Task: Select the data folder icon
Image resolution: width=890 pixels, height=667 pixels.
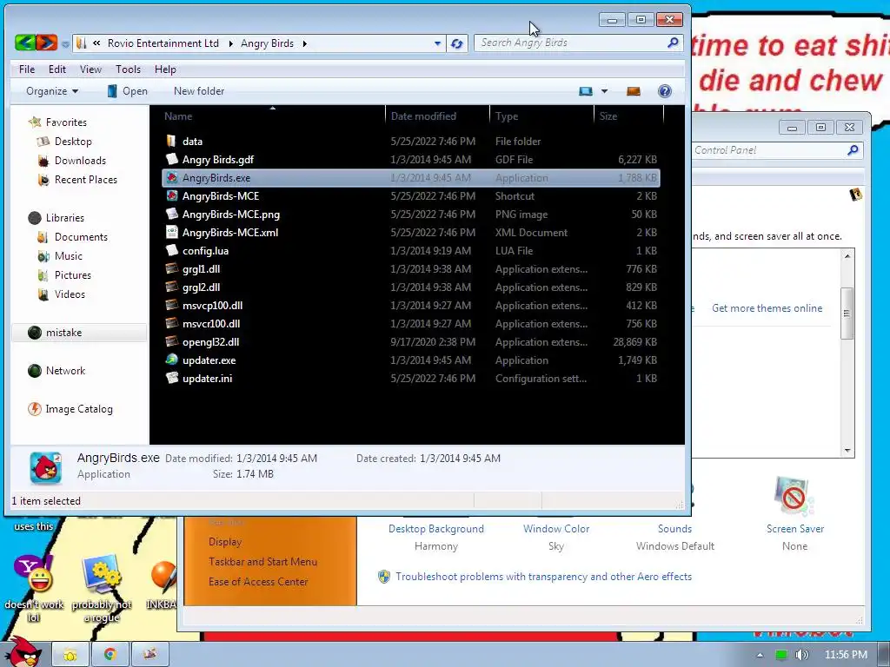Action: click(171, 141)
